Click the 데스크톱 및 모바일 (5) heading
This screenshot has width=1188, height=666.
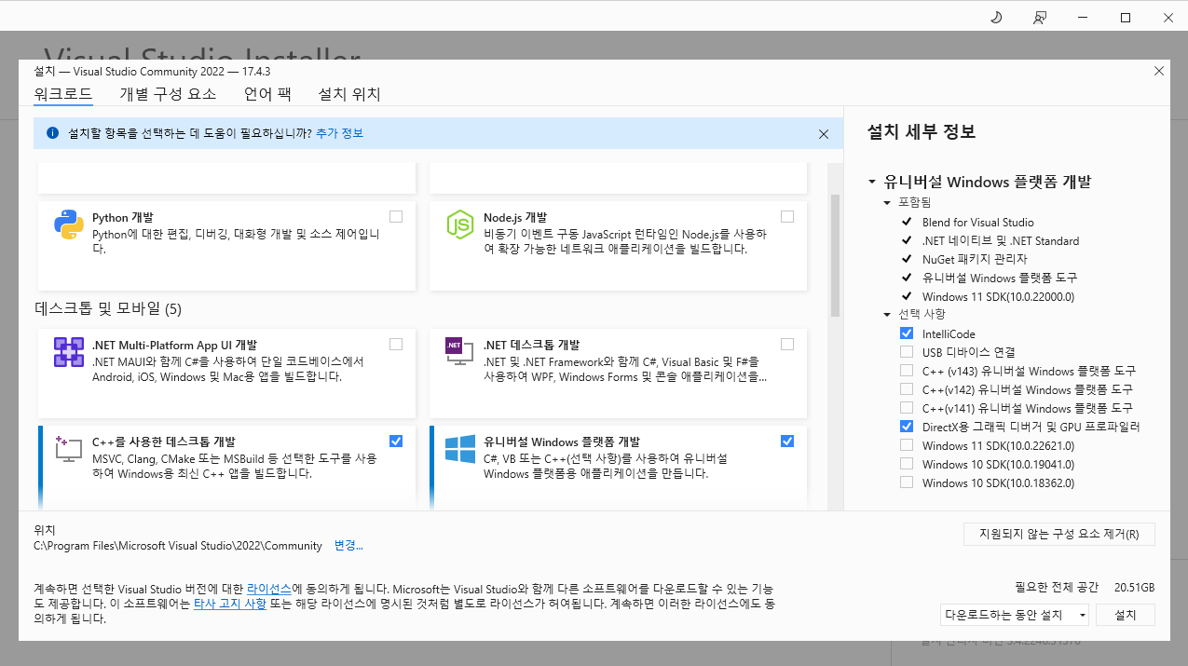click(x=108, y=308)
